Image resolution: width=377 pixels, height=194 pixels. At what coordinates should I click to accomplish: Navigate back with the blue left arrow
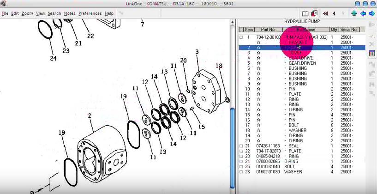(x=363, y=13)
